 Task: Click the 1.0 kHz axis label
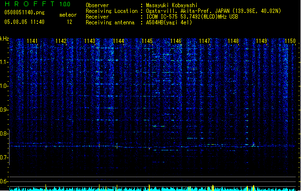4,86
